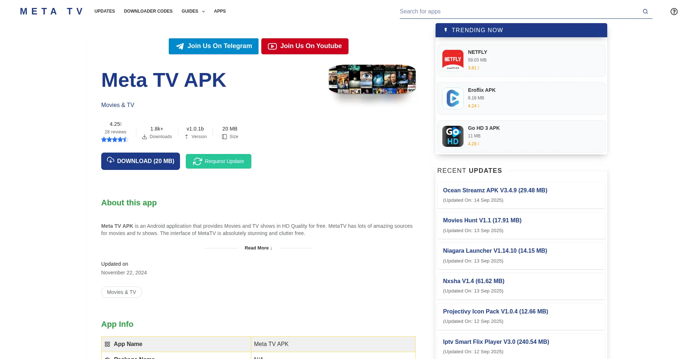The width and height of the screenshot is (694, 359).
Task: Click the 1.8k+ downloads value
Action: [157, 129]
